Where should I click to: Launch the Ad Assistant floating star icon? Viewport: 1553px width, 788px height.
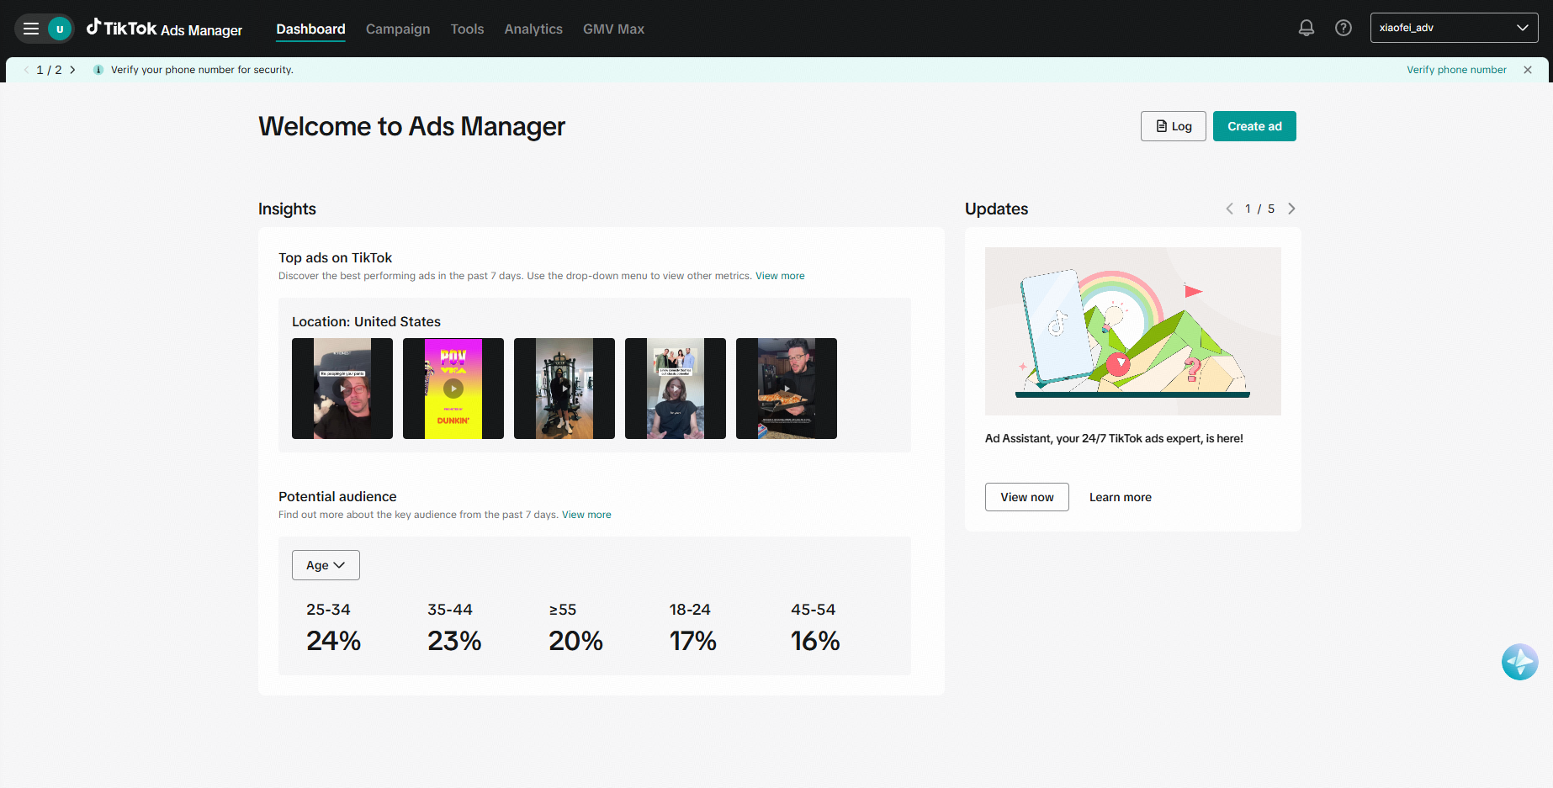click(1519, 662)
